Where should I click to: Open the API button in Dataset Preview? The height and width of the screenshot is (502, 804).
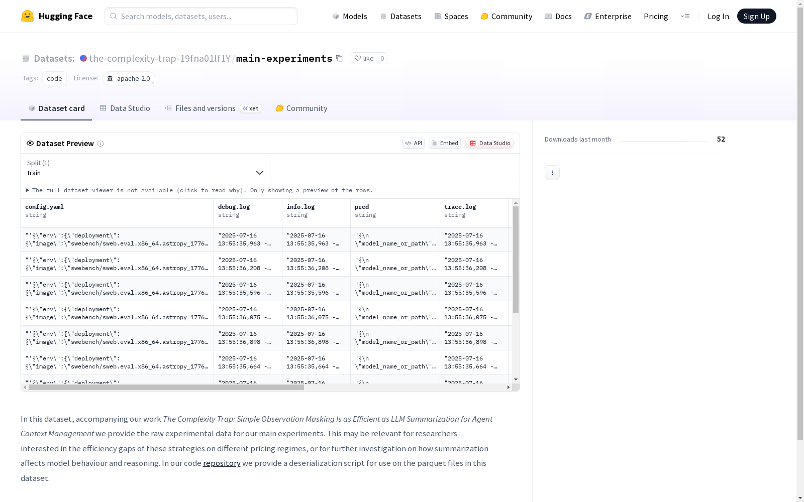(414, 143)
